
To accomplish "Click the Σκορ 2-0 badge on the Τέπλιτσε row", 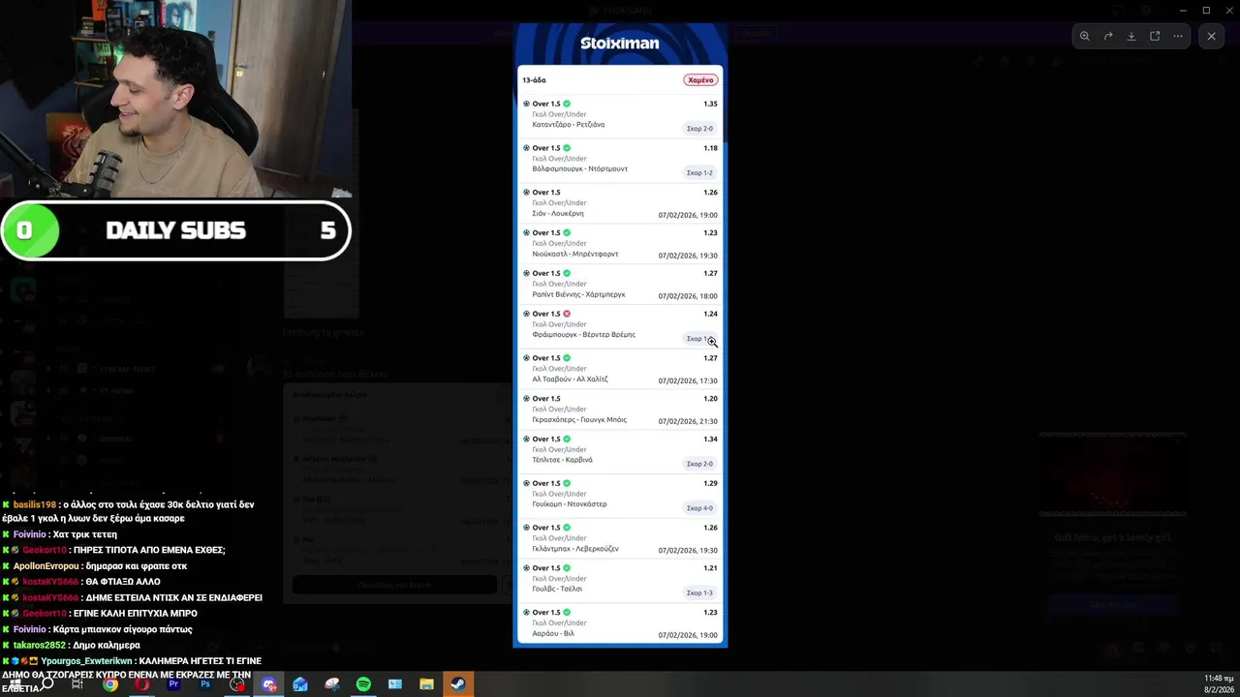I will [699, 464].
